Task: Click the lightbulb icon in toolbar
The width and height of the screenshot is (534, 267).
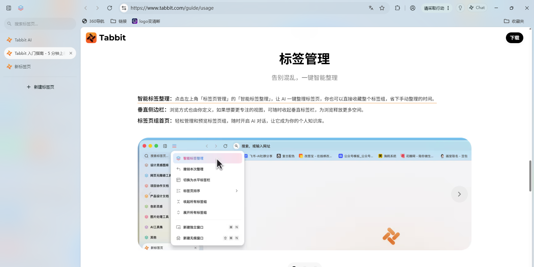Action: [460, 8]
